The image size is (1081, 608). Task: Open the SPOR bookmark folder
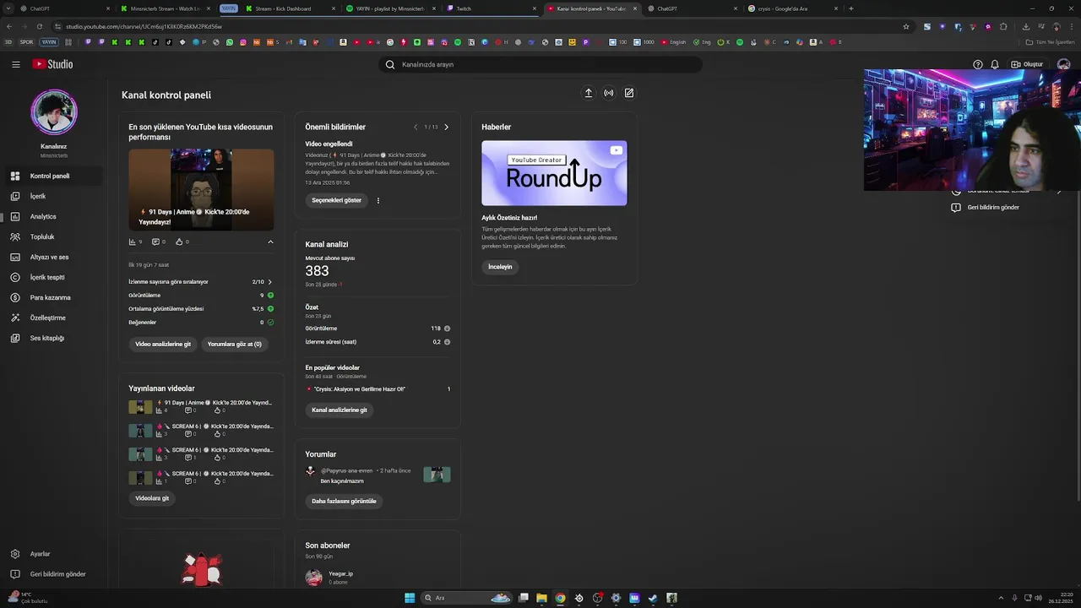[x=26, y=41]
